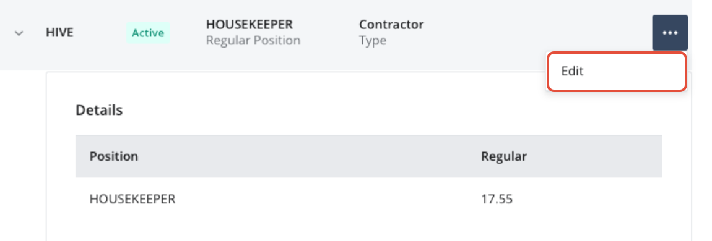Click the gray table header between Position and Regular

[309, 156]
